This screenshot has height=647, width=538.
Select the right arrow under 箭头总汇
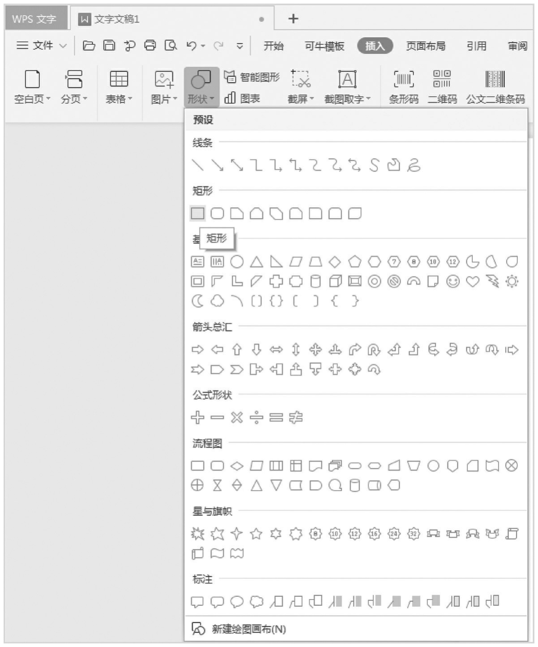(x=197, y=350)
